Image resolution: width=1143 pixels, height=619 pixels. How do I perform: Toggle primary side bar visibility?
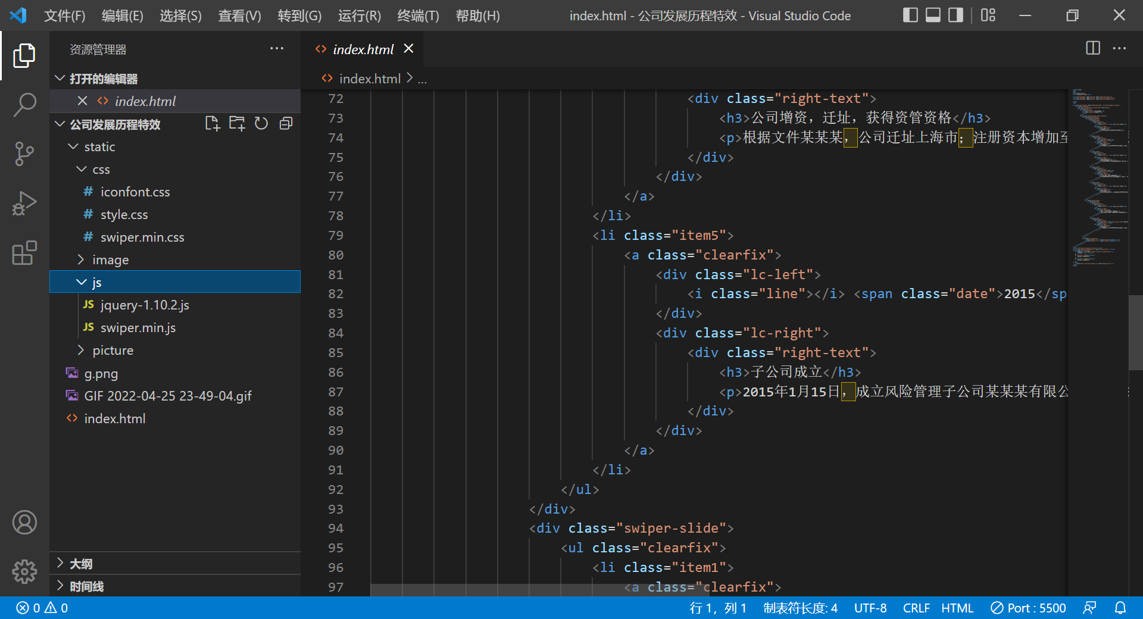point(910,15)
